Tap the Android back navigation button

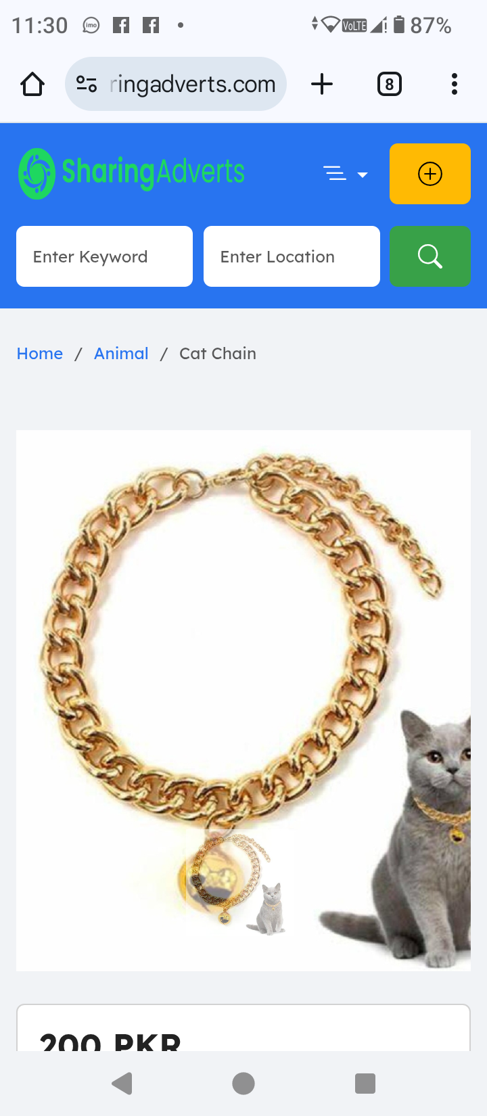[122, 1084]
